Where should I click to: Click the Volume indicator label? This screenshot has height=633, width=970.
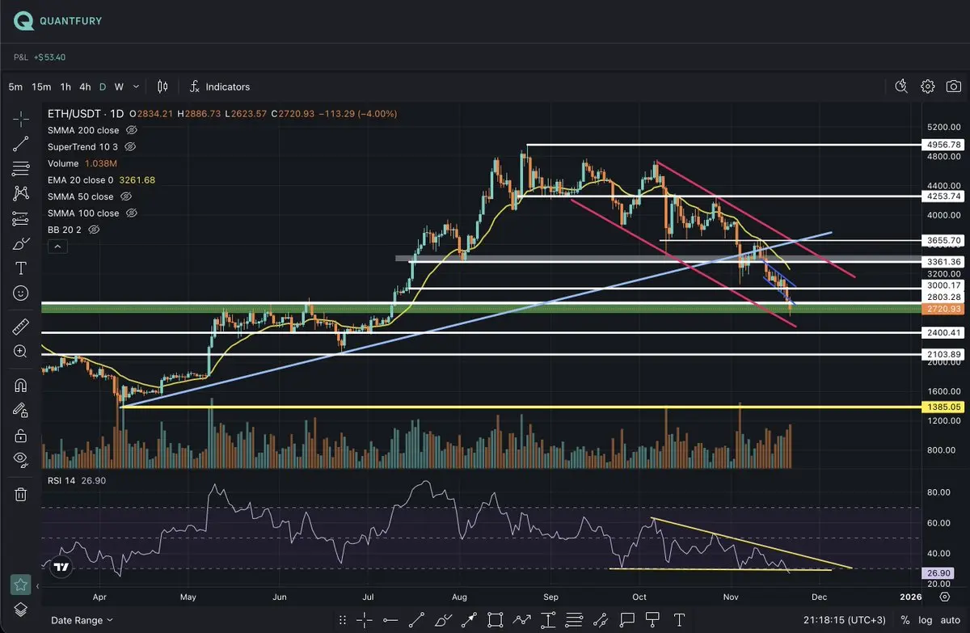click(x=63, y=163)
